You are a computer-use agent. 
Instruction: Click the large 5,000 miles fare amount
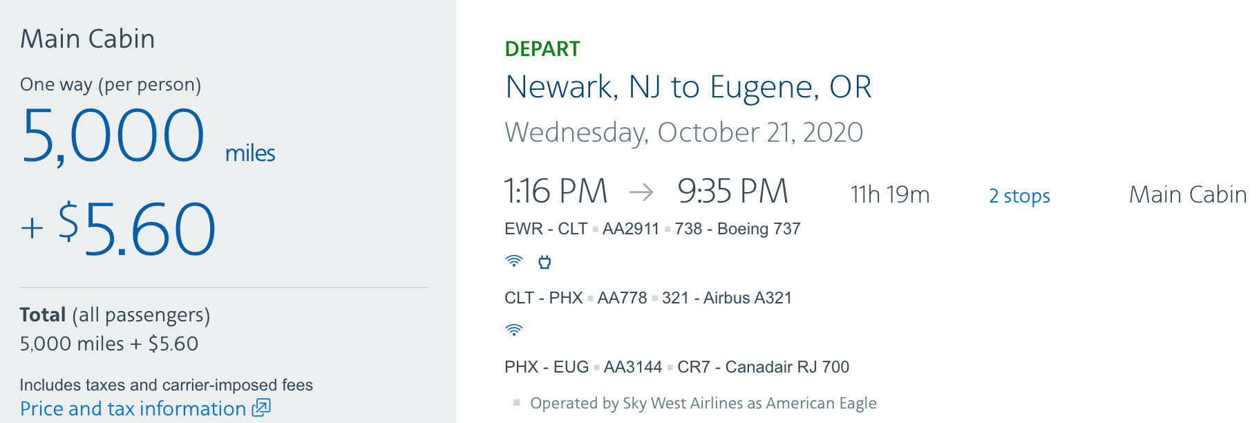click(113, 136)
